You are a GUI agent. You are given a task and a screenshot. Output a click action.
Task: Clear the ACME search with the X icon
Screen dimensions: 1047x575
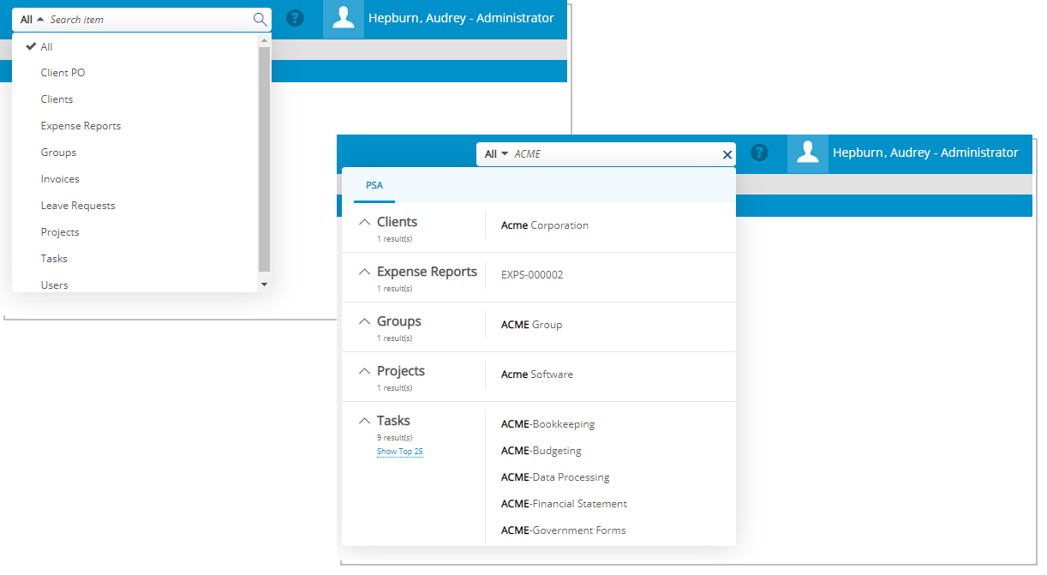(x=727, y=154)
